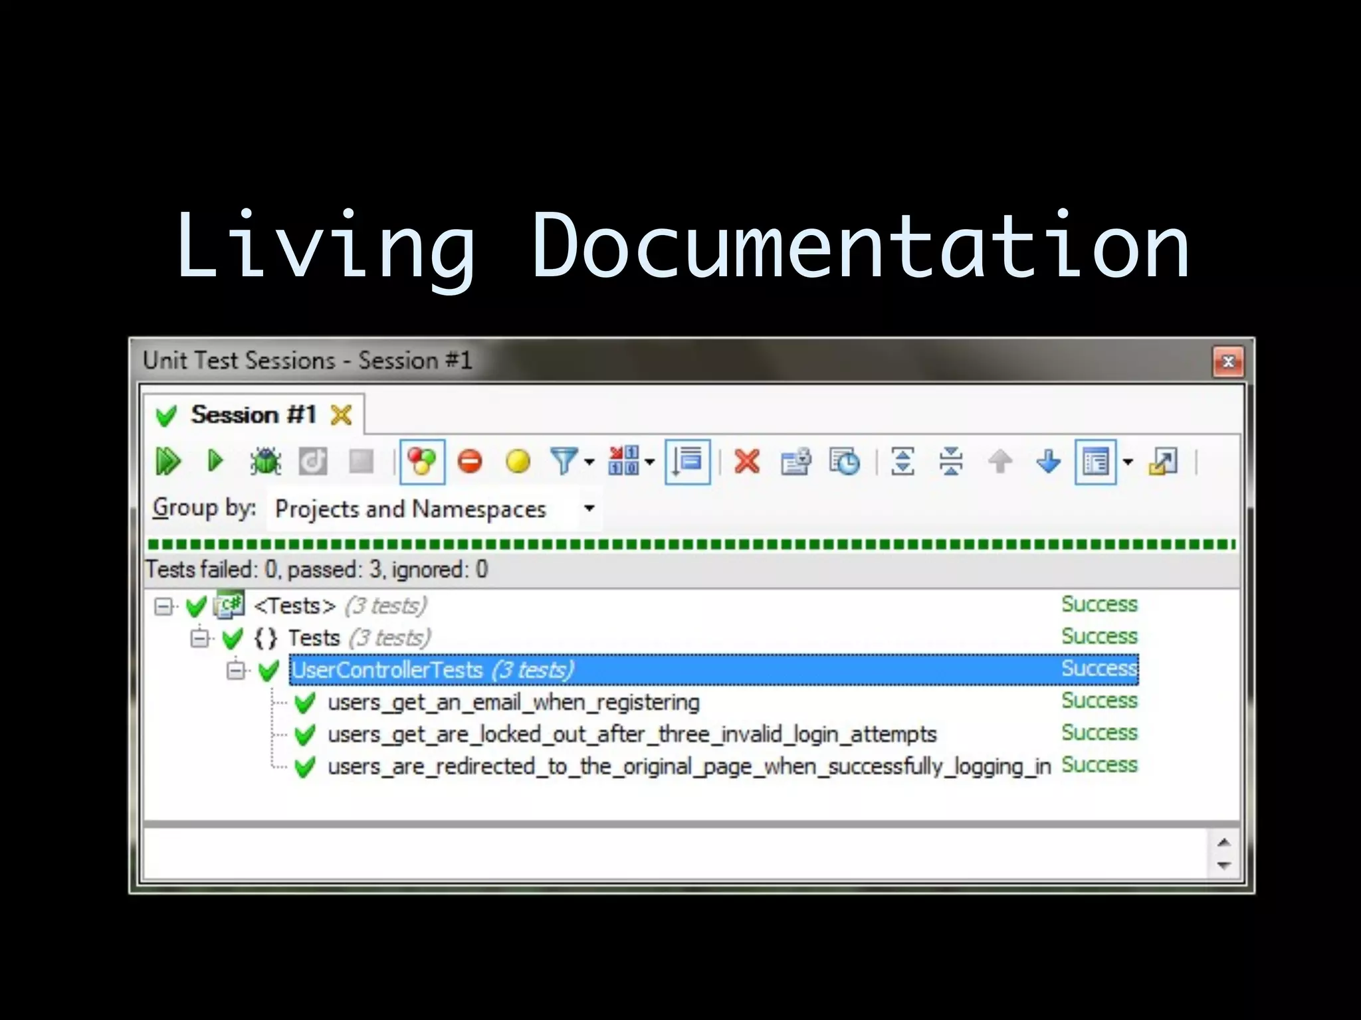This screenshot has width=1361, height=1020.
Task: Click the green test progress bar
Action: pos(691,545)
